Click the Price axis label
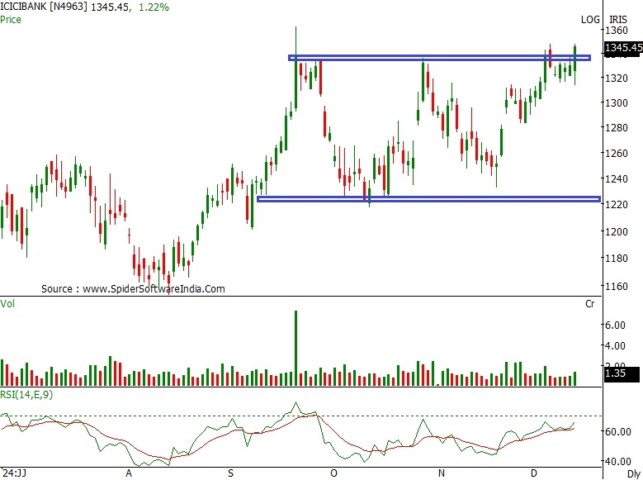643x480 pixels. [x=12, y=19]
